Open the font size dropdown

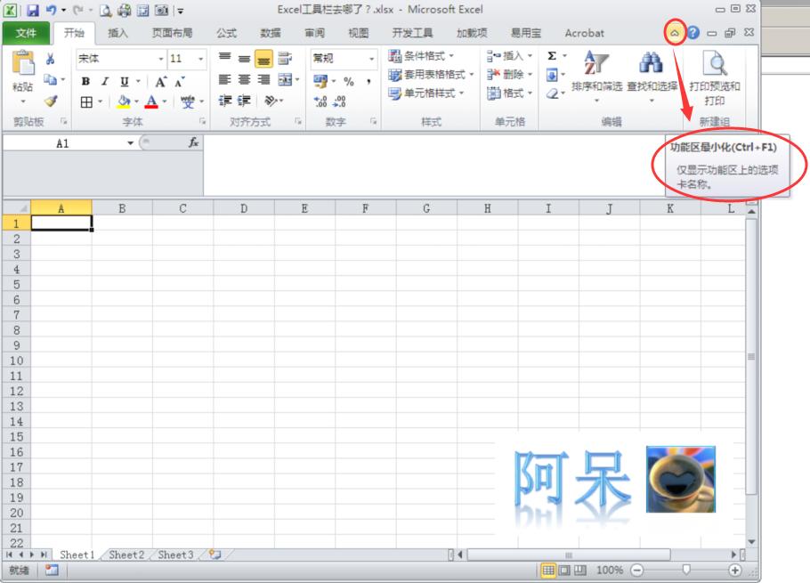tap(200, 59)
